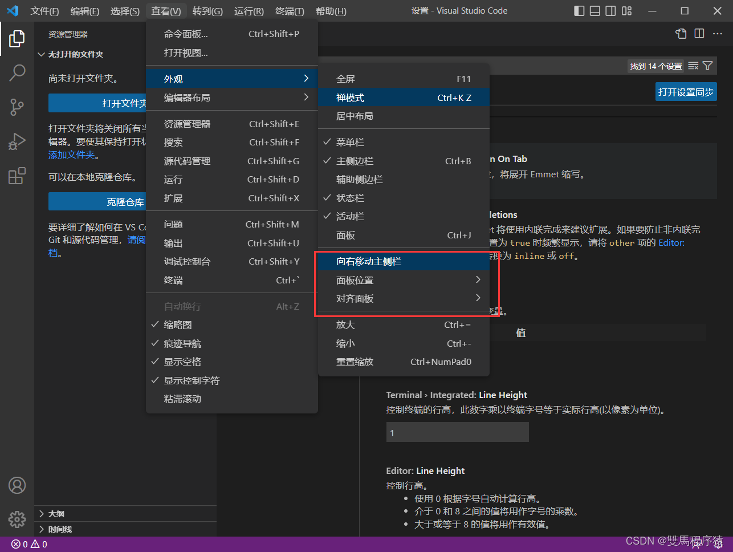Open Source Control view icon
The height and width of the screenshot is (552, 733).
(x=17, y=107)
